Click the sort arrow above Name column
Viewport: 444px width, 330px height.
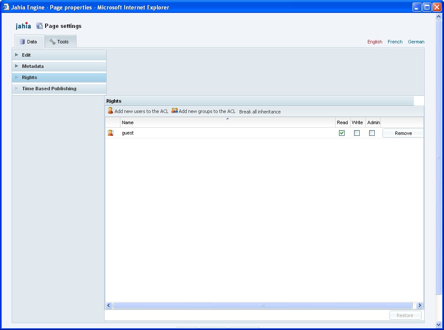(x=228, y=119)
